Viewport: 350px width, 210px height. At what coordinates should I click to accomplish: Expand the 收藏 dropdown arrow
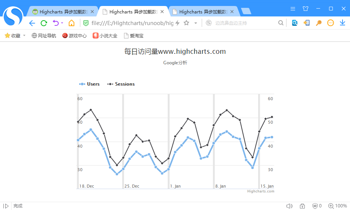click(x=24, y=35)
